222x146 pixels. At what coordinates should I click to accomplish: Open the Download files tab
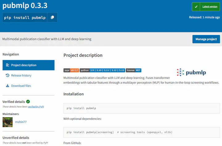point(21,86)
